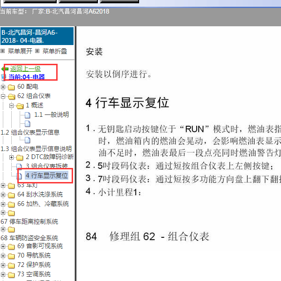The width and height of the screenshot is (281, 281).
Task: Select 68 车辆防盗安全系统 item
Action: pos(30,238)
